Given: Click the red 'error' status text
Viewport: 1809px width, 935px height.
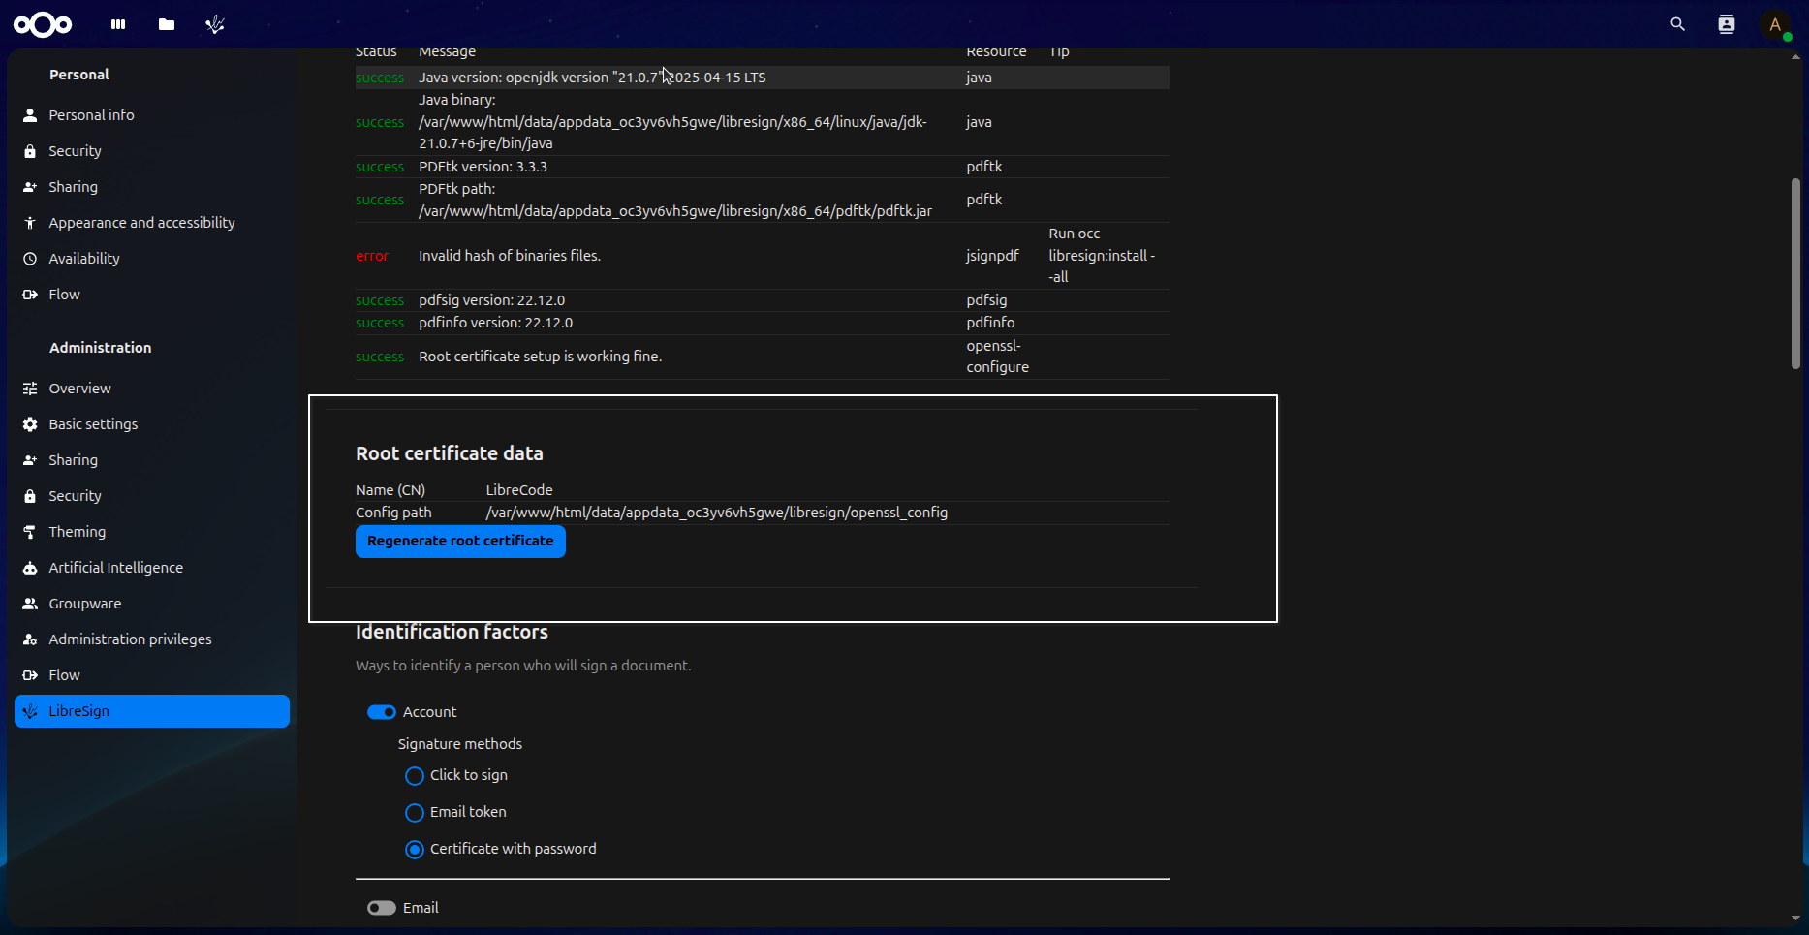Looking at the screenshot, I should click(372, 256).
